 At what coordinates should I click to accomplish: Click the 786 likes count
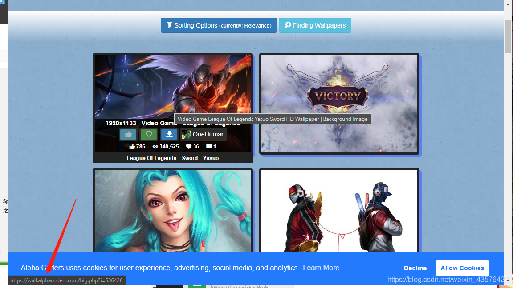pos(137,147)
